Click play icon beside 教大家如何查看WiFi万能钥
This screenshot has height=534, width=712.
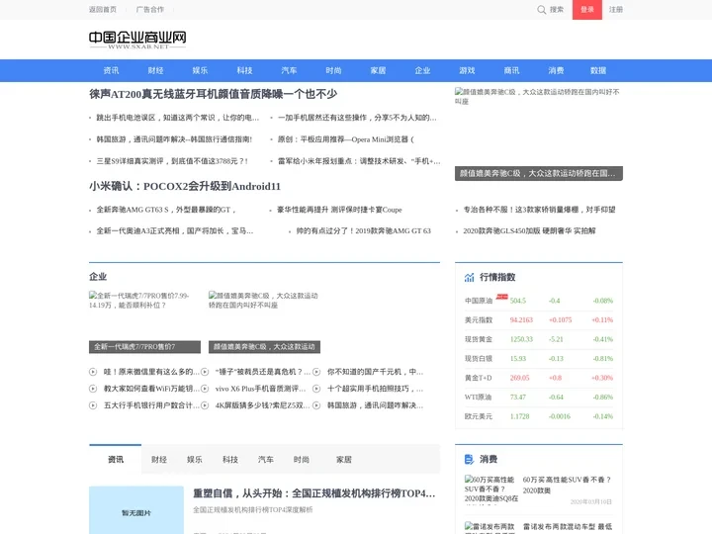pos(93,389)
